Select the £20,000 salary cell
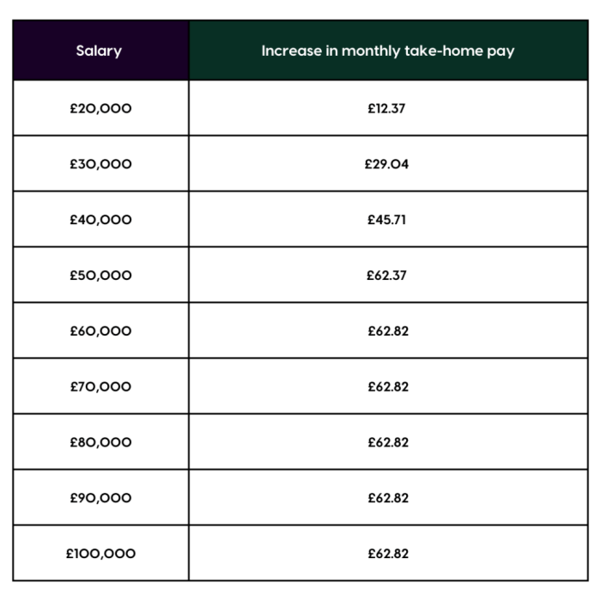601x601 pixels. 100,108
